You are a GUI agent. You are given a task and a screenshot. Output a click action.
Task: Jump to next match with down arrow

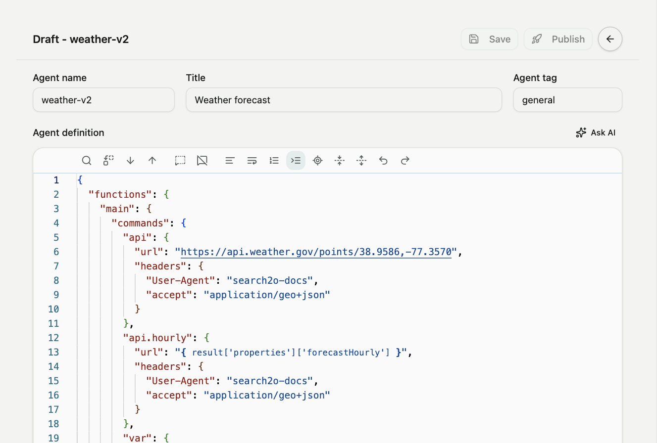(130, 161)
